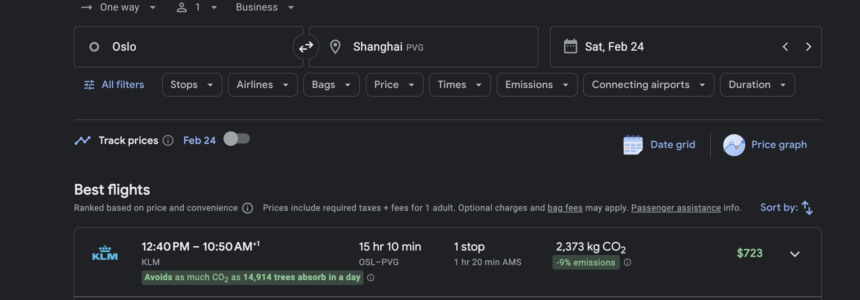860x300 pixels.
Task: Click info icon next to ranking description
Action: [247, 208]
